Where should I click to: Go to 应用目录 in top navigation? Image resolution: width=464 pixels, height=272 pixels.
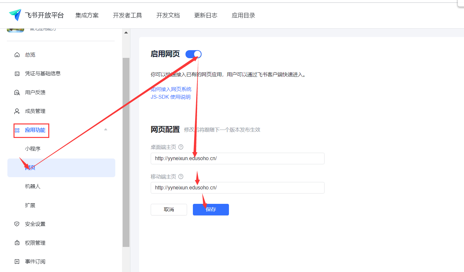(x=243, y=15)
